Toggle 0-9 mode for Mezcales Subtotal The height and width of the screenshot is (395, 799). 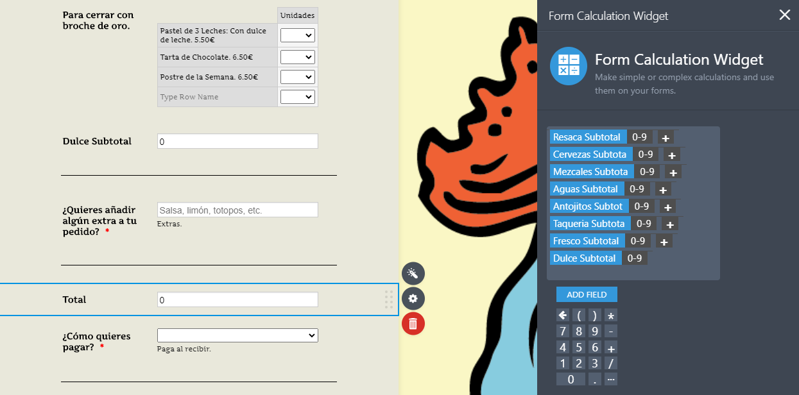click(648, 172)
